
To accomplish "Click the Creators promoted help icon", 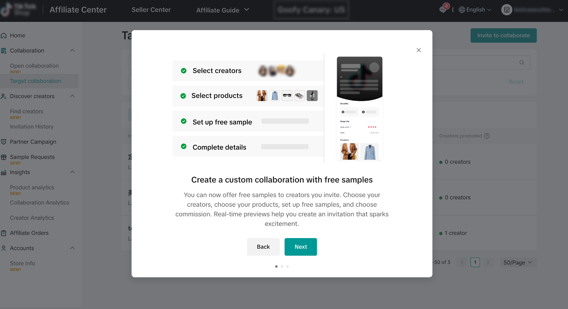I will pos(487,136).
